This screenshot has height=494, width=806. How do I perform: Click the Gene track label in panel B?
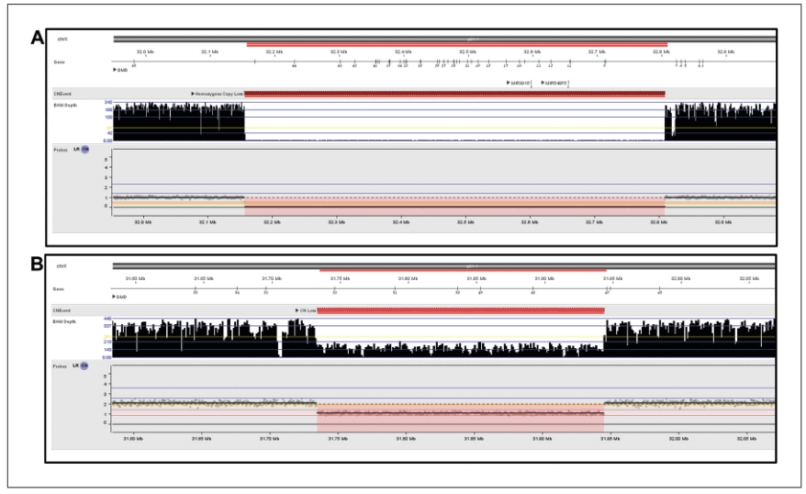tap(60, 286)
